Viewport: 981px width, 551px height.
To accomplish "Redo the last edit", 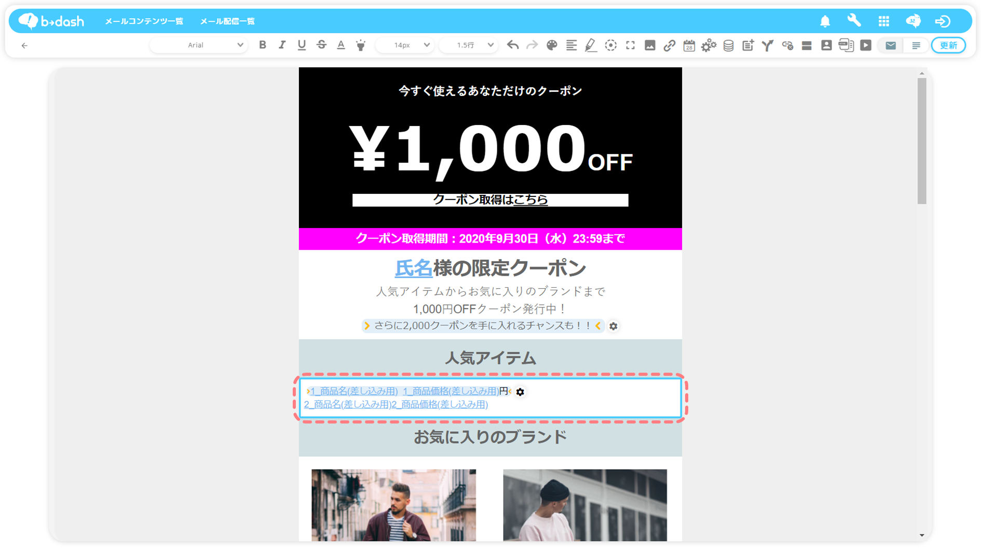I will pyautogui.click(x=532, y=45).
